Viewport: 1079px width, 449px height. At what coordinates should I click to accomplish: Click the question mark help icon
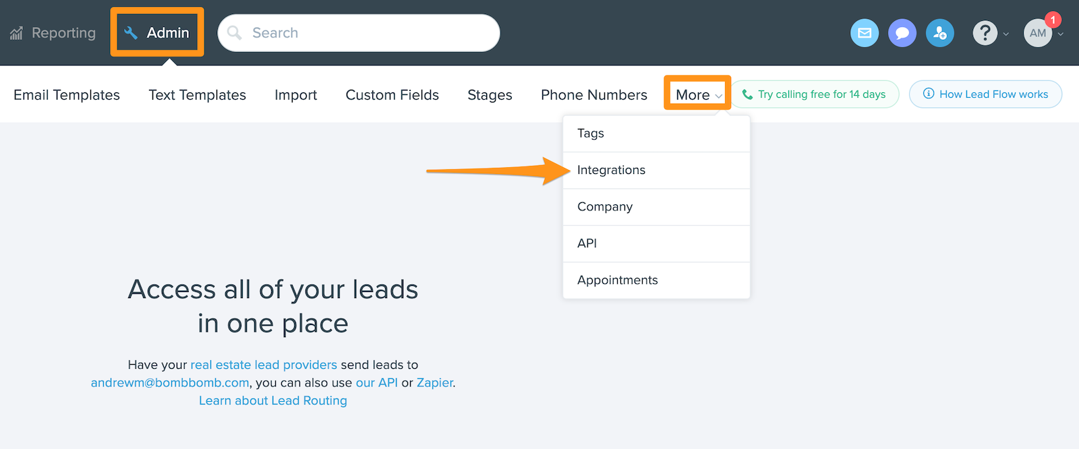click(985, 33)
